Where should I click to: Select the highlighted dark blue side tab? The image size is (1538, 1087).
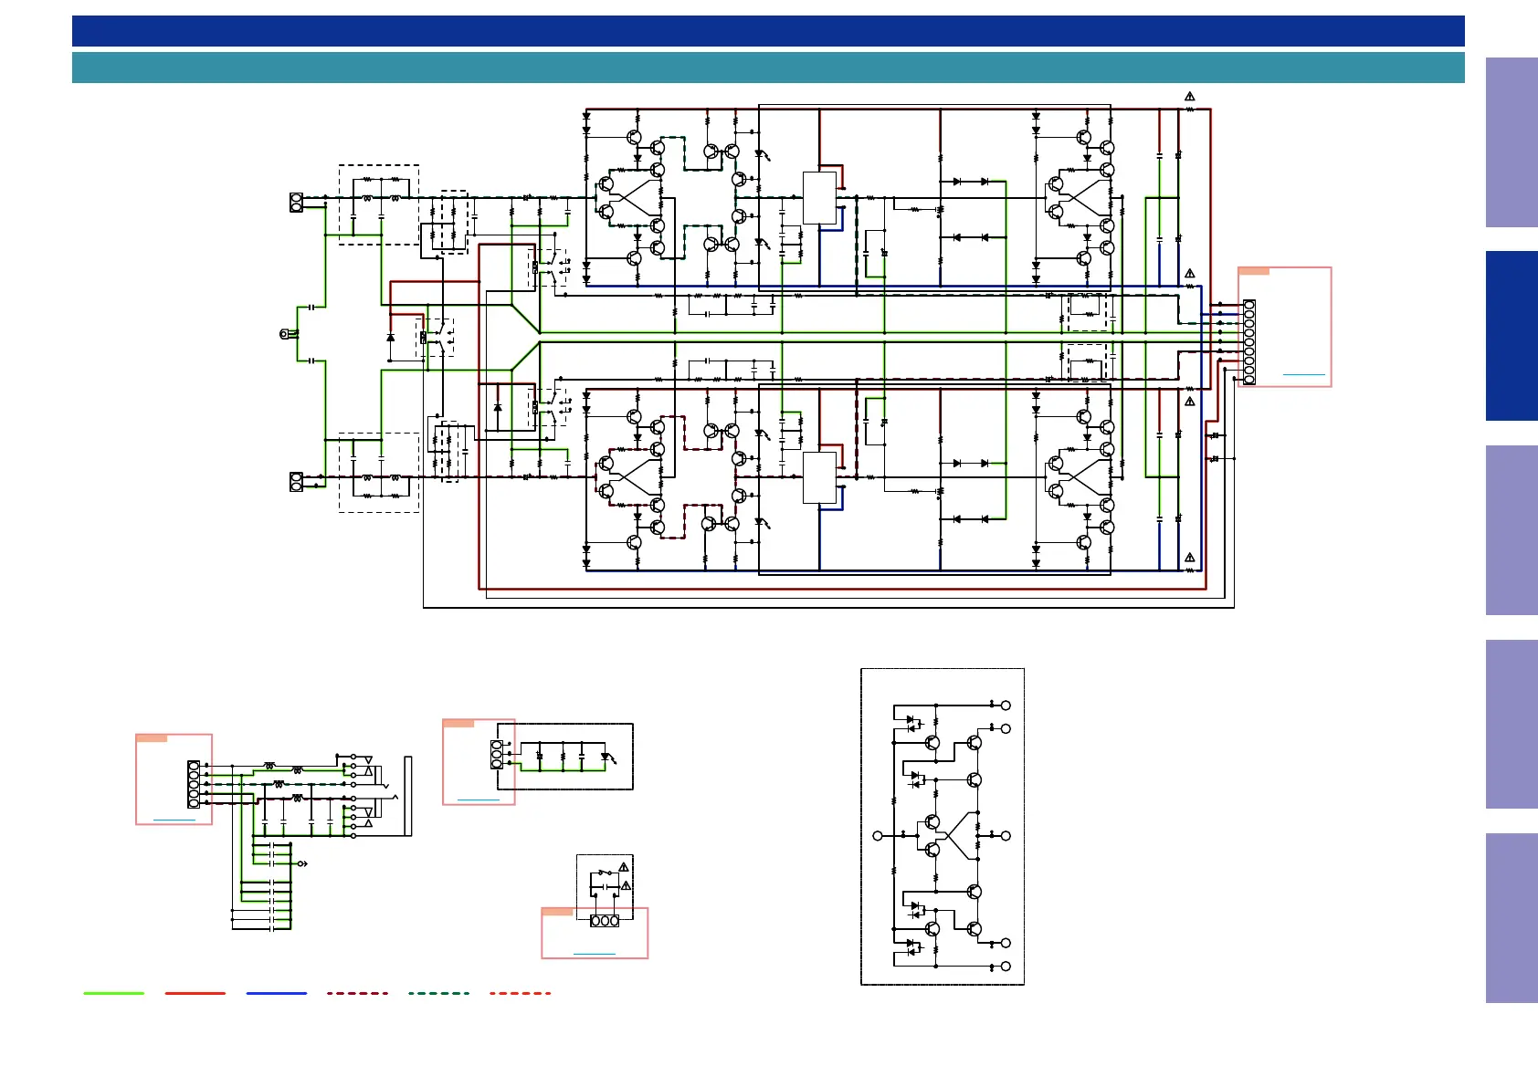(x=1512, y=336)
